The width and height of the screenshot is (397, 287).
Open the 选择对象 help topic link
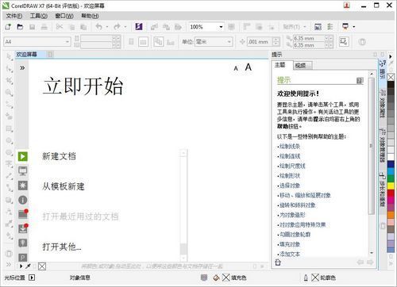tap(290, 186)
